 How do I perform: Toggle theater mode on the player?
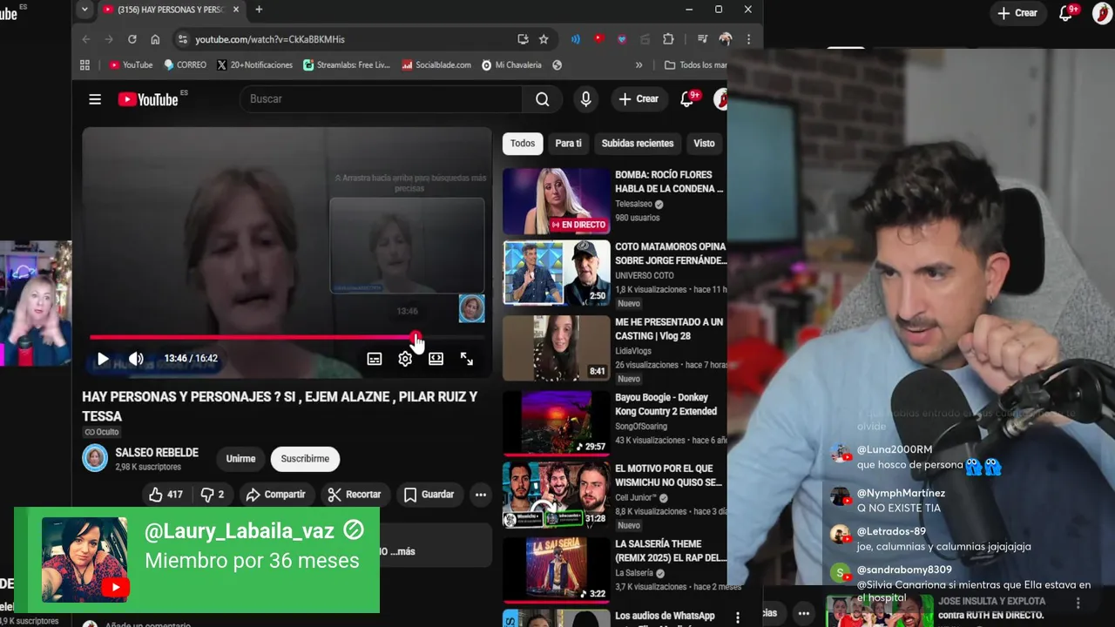point(436,359)
